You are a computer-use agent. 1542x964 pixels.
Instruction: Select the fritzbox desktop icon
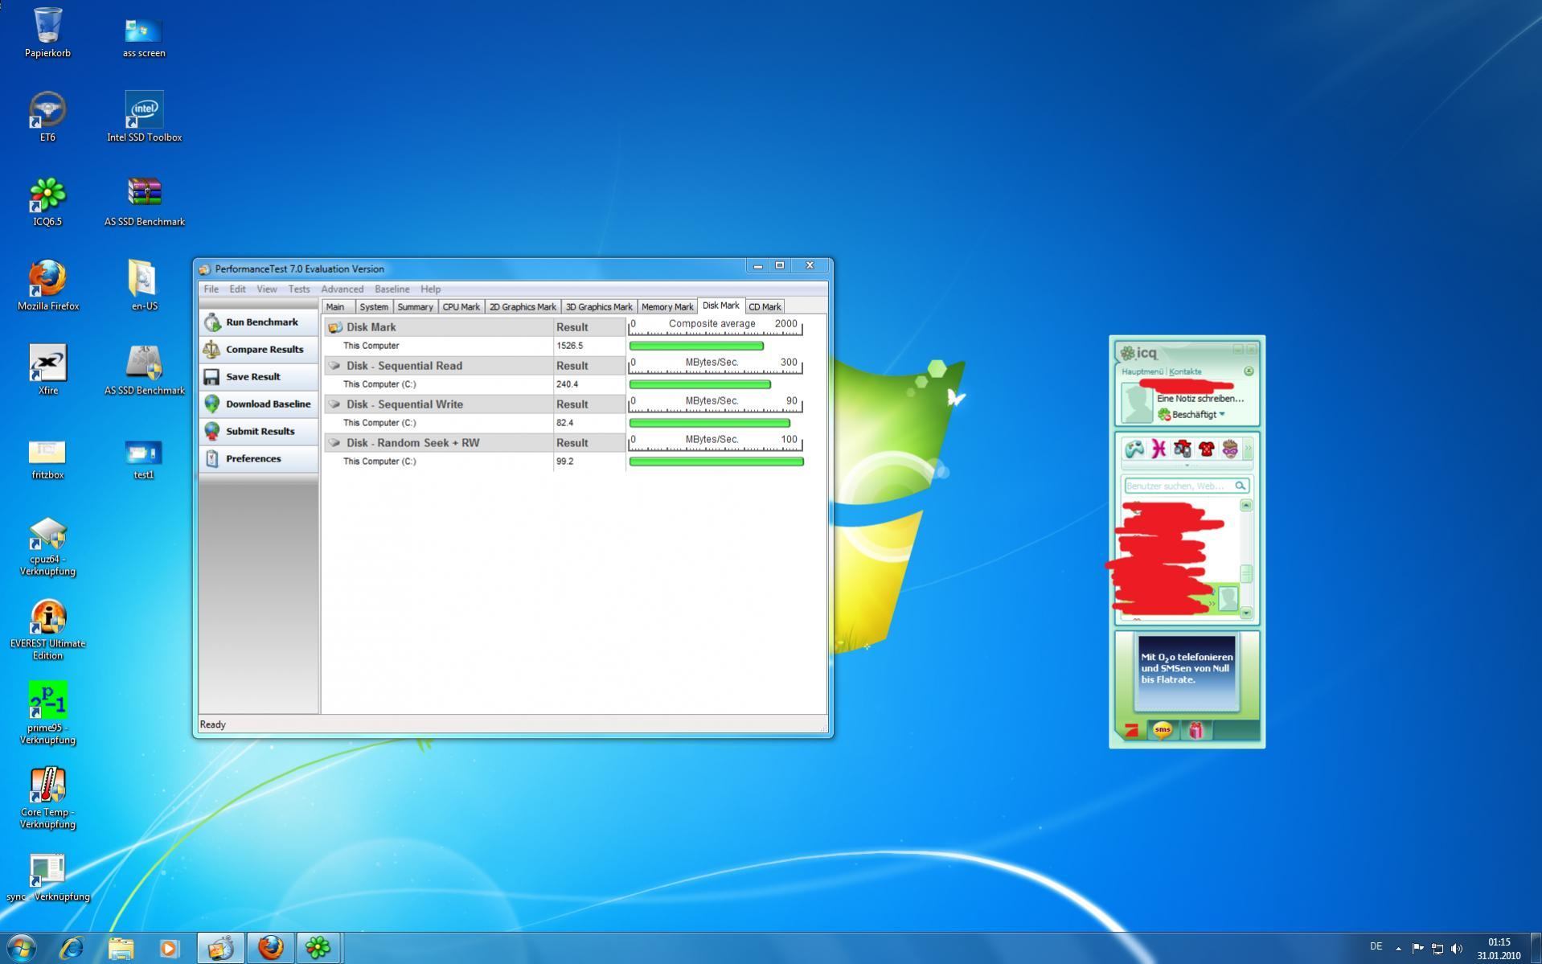48,459
